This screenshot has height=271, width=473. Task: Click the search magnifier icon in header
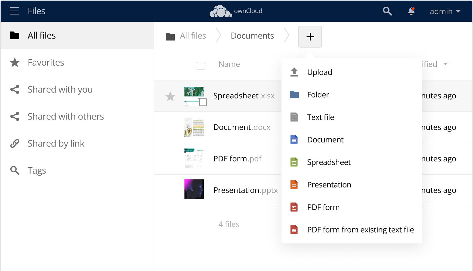coord(387,11)
